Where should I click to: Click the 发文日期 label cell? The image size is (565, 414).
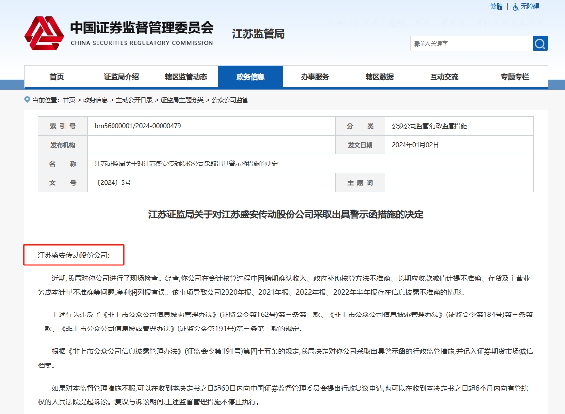click(x=360, y=145)
